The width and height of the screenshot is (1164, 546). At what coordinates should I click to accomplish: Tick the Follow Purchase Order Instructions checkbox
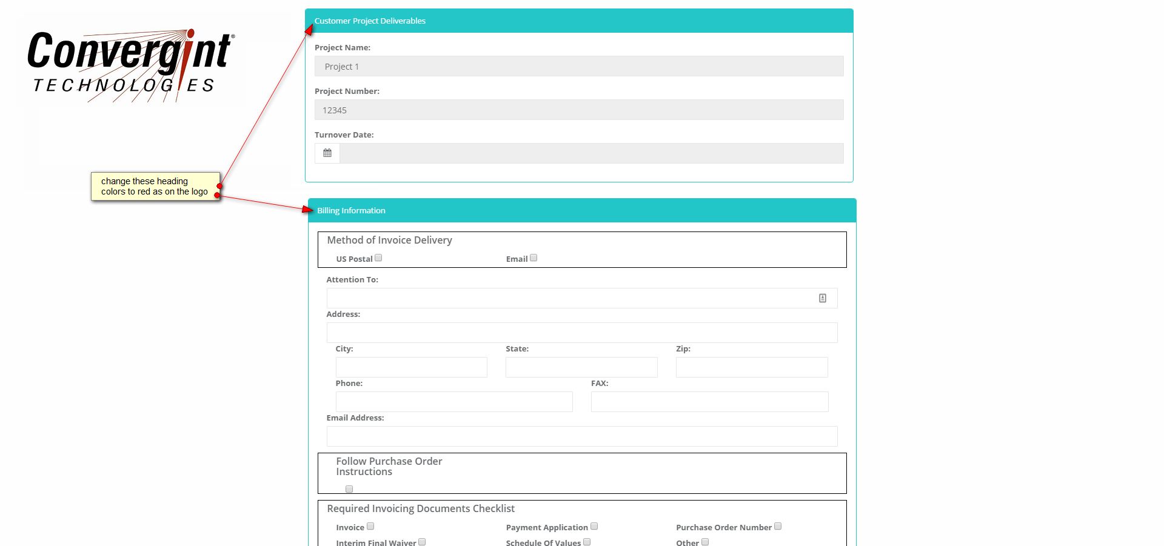pos(349,489)
